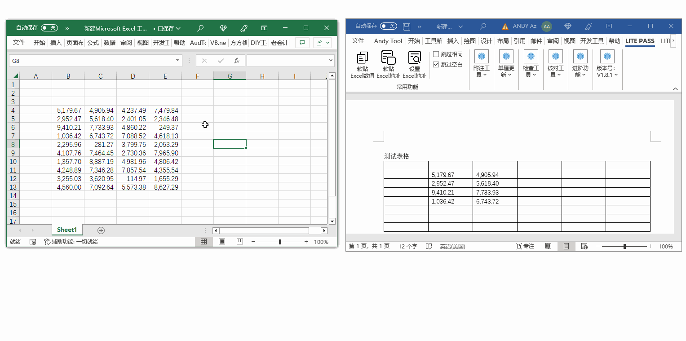Open the LITE PASS ribbon tab
The height and width of the screenshot is (341, 686).
pyautogui.click(x=639, y=41)
